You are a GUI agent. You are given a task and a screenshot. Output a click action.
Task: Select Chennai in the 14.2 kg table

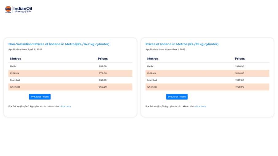pos(15,87)
